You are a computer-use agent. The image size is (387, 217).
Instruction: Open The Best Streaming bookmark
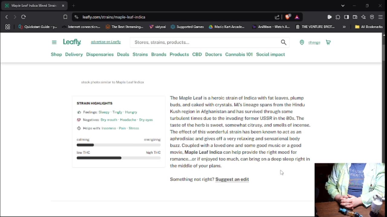pyautogui.click(x=124, y=27)
